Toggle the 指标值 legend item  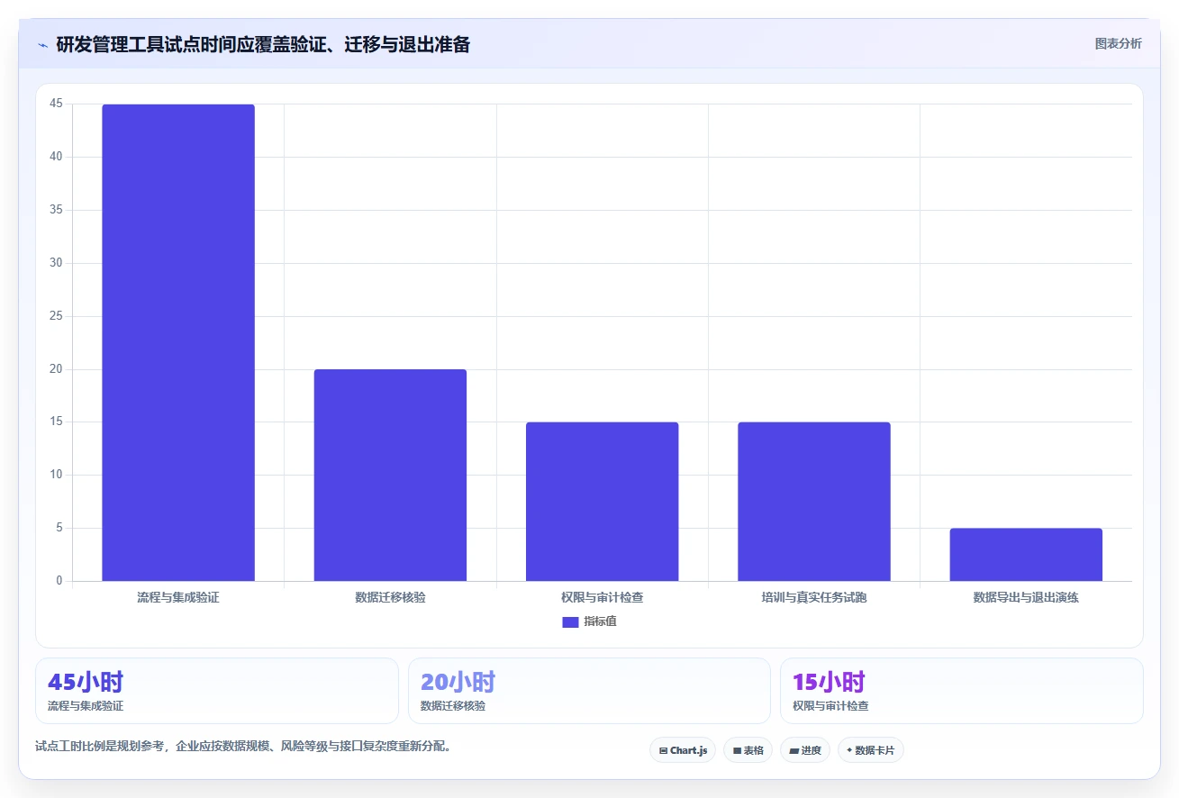tap(589, 621)
